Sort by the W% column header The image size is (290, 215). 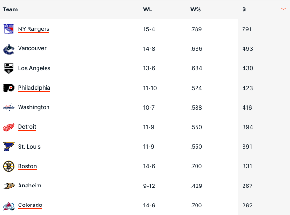point(196,9)
